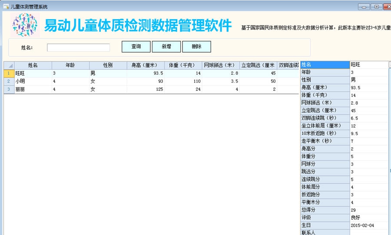Click the app logo image in header
Screen dimensions: 391x235
pos(25,25)
